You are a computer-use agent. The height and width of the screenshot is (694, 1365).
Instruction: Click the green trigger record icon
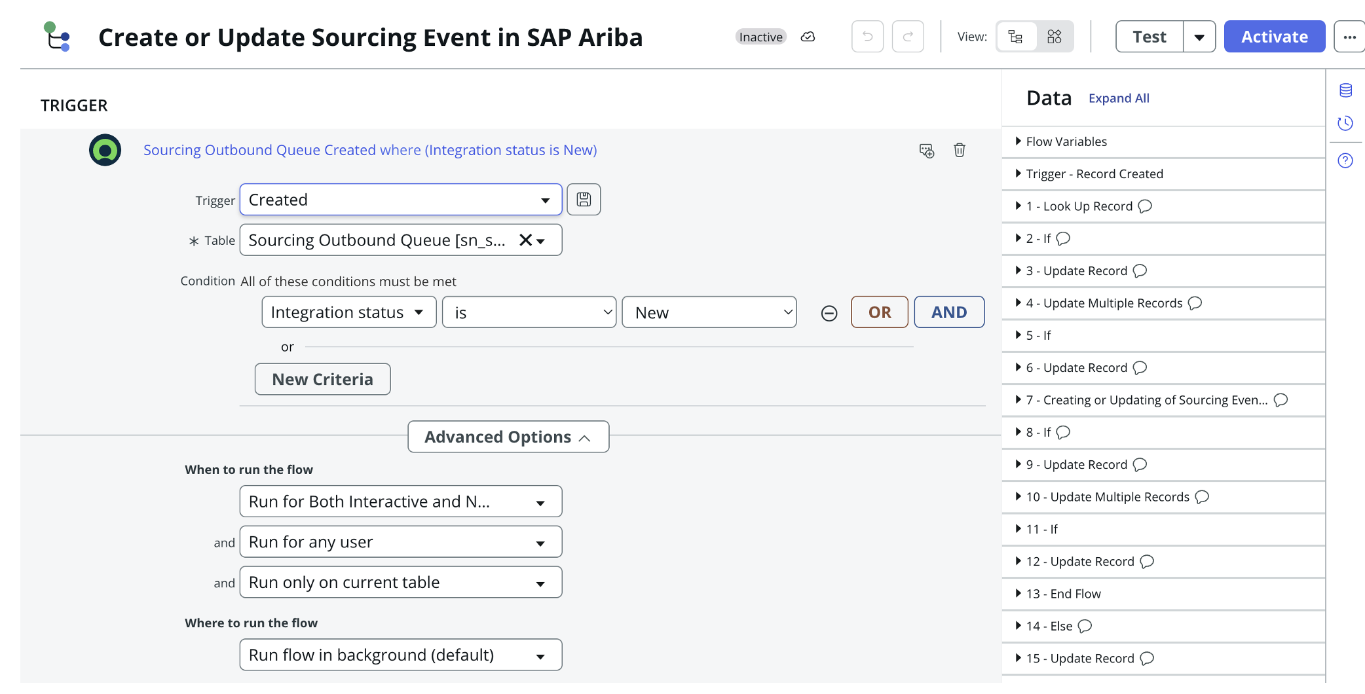105,150
